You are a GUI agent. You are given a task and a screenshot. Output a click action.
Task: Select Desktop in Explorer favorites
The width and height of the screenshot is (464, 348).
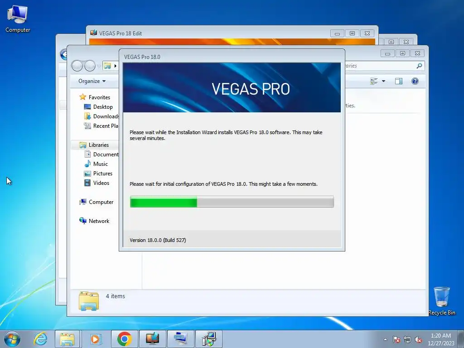103,106
